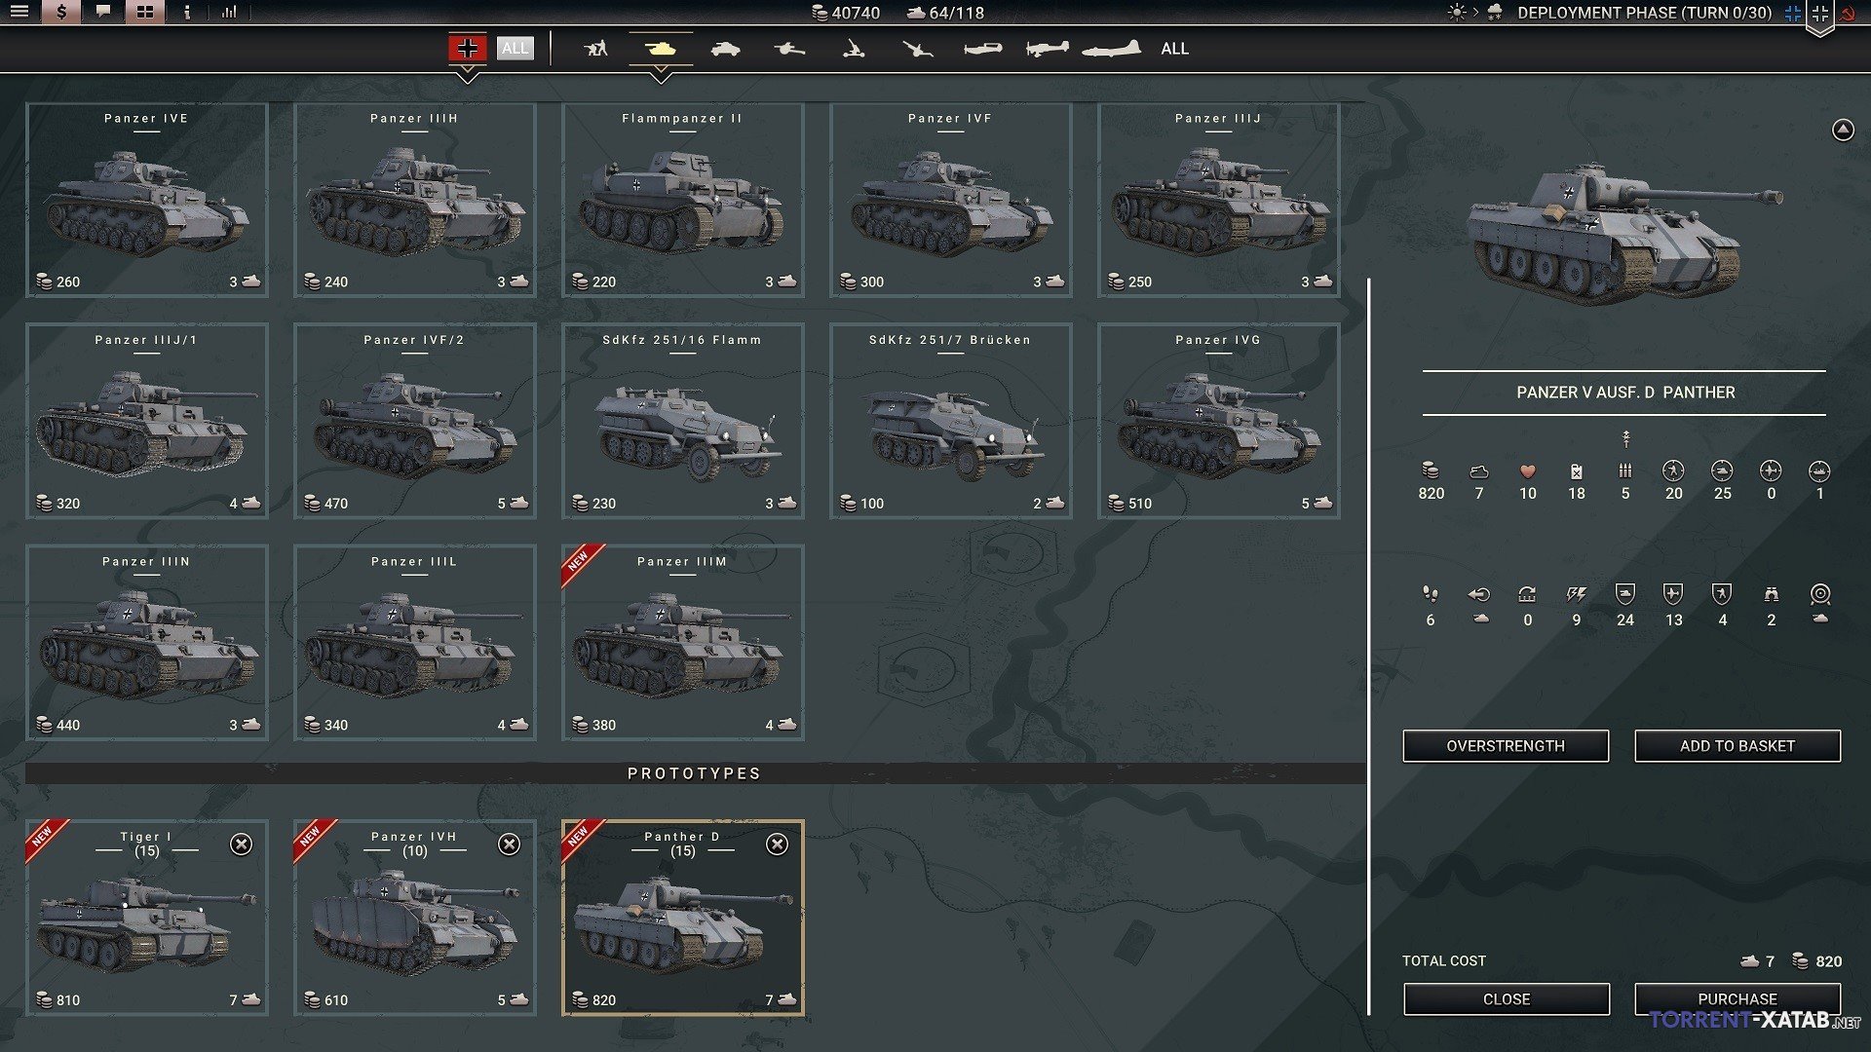Select the Panzer IVE unit card
1871x1052 pixels.
147,200
